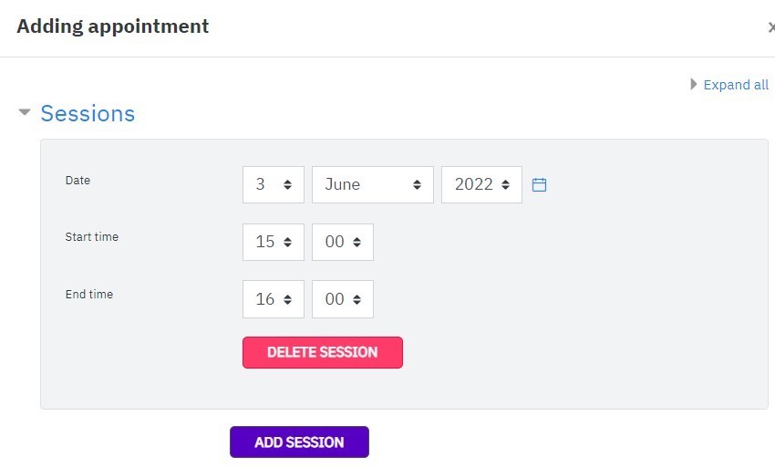Open the calendar date picker icon
Screen dimensions: 775x468
[539, 184]
